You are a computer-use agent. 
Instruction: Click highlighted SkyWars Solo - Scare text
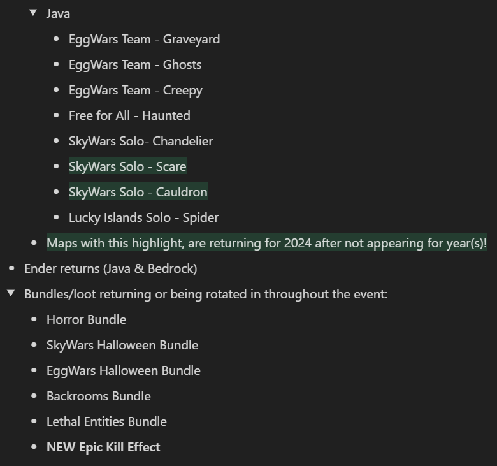tap(127, 166)
